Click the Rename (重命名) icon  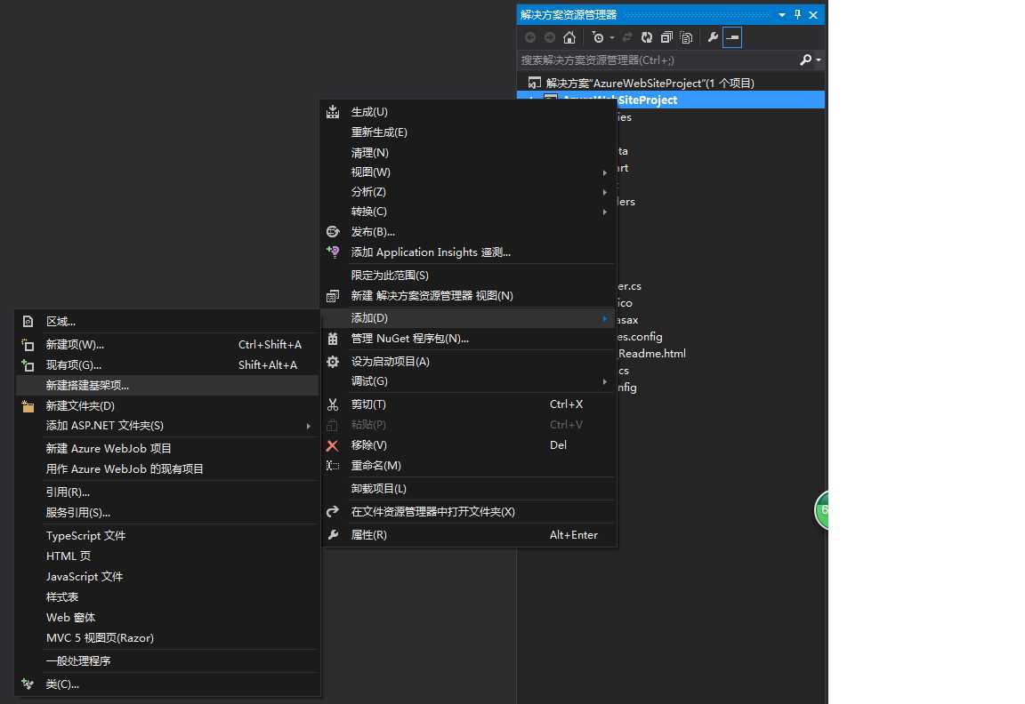pos(333,466)
